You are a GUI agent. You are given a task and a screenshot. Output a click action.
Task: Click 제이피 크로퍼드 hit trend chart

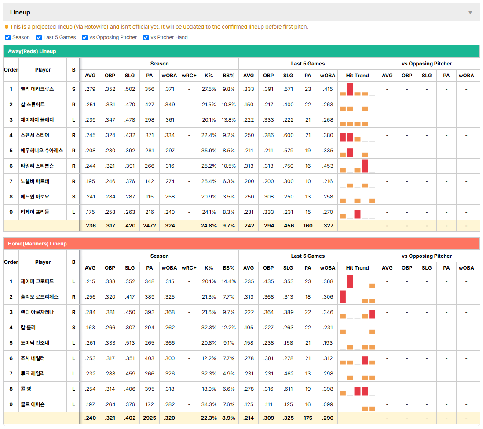pos(357,281)
